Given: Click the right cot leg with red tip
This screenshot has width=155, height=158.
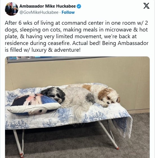Looking at the screenshot, I should coord(108,135).
